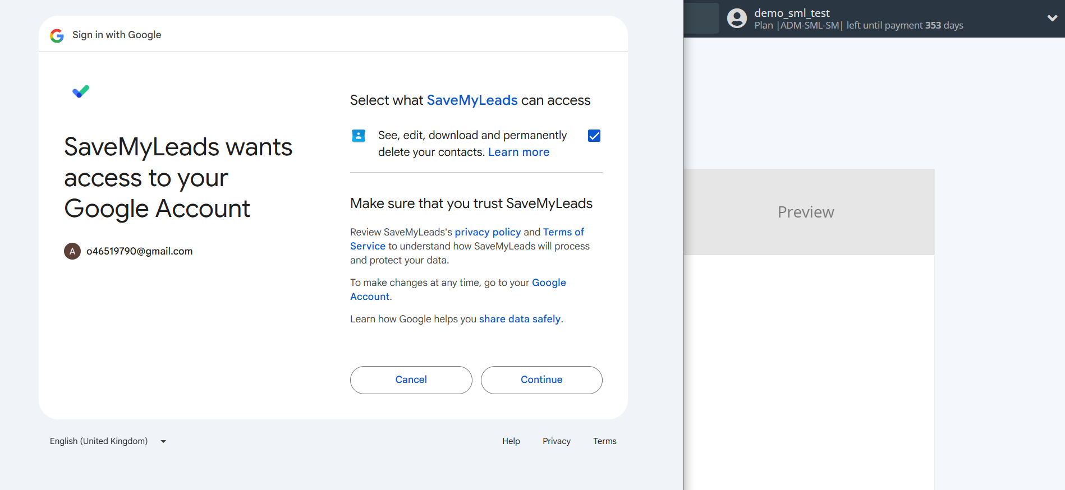Open the English (United Kingdom) language dropdown
1065x490 pixels.
click(108, 441)
